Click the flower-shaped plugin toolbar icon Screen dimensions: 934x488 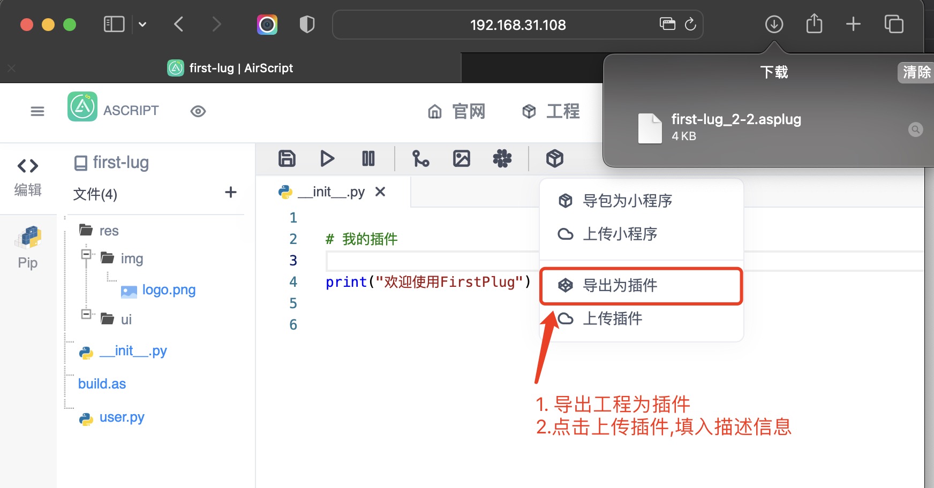[x=502, y=158]
